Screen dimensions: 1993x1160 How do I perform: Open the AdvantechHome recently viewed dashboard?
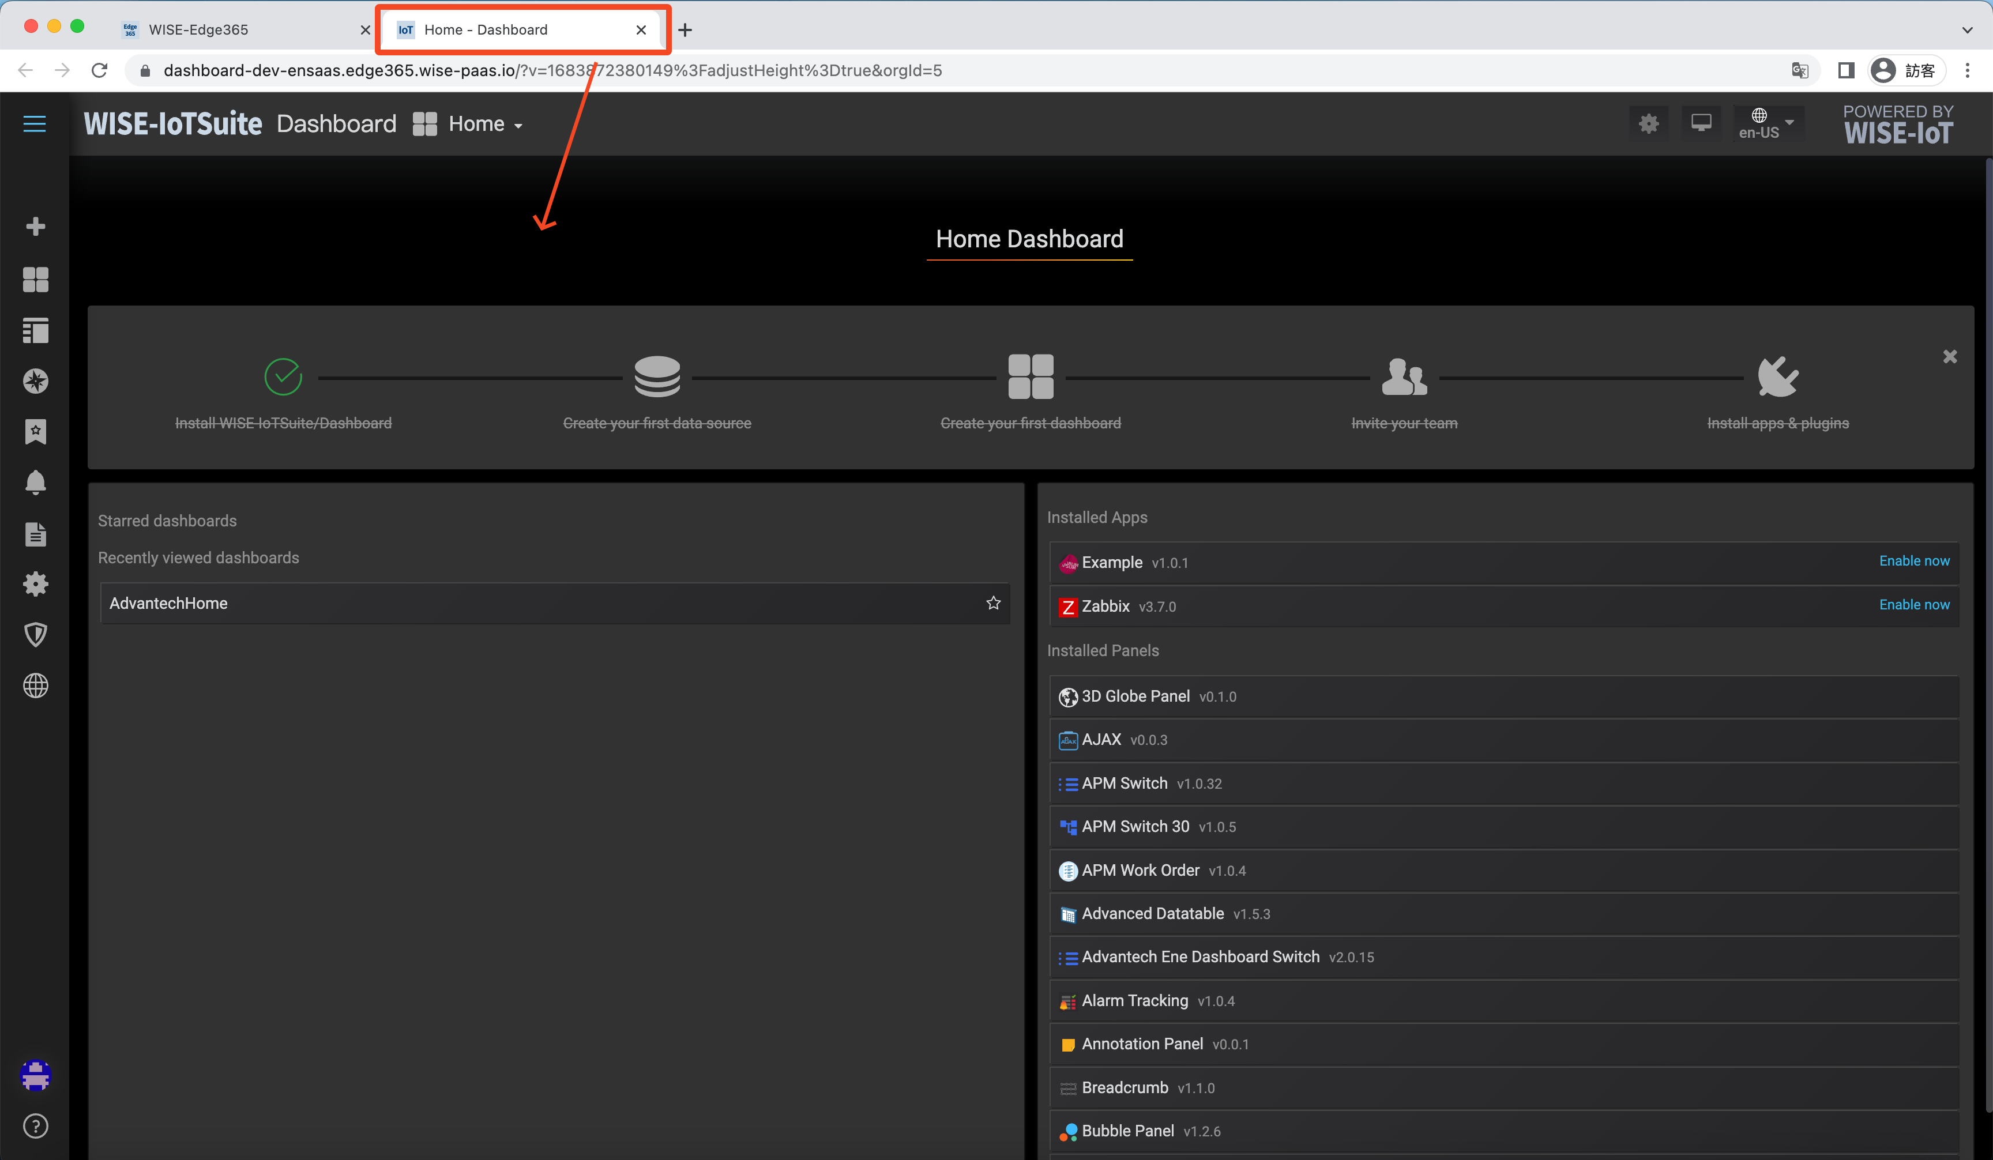click(168, 602)
